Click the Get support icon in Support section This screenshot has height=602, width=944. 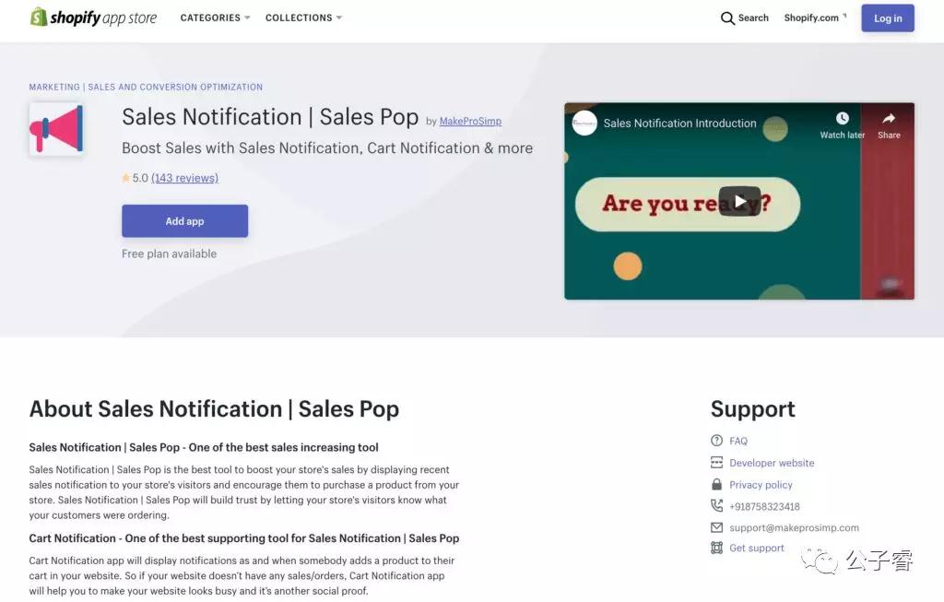pos(716,548)
